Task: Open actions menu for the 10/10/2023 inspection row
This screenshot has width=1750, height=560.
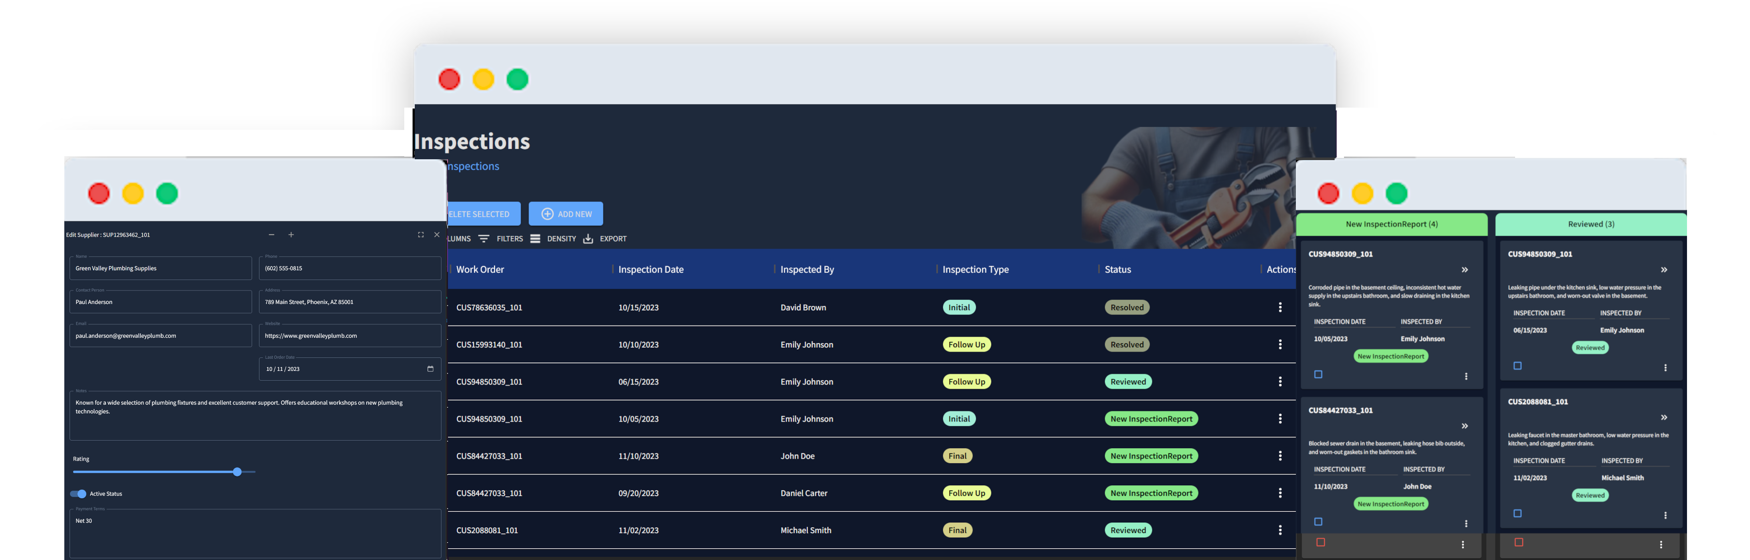Action: point(1280,345)
